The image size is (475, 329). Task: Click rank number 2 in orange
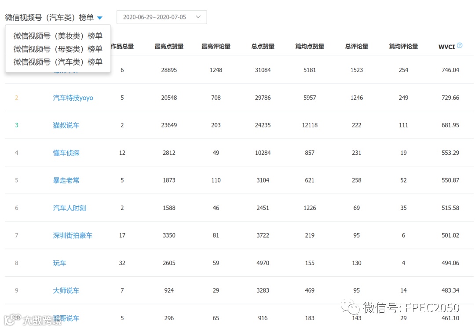pyautogui.click(x=17, y=98)
